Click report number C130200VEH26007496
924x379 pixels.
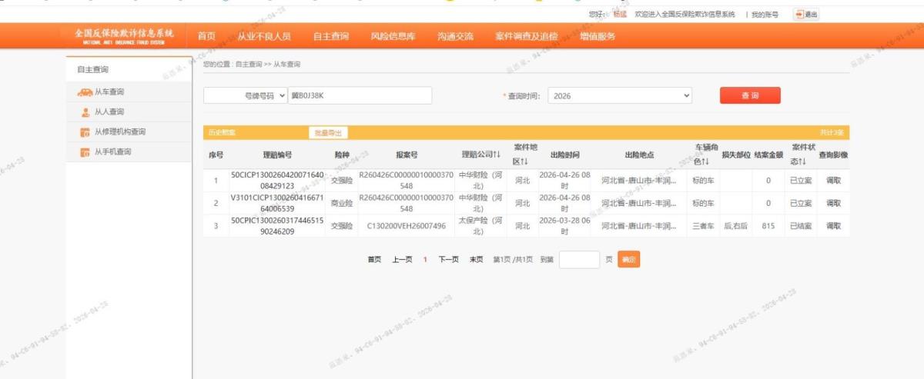[406, 226]
